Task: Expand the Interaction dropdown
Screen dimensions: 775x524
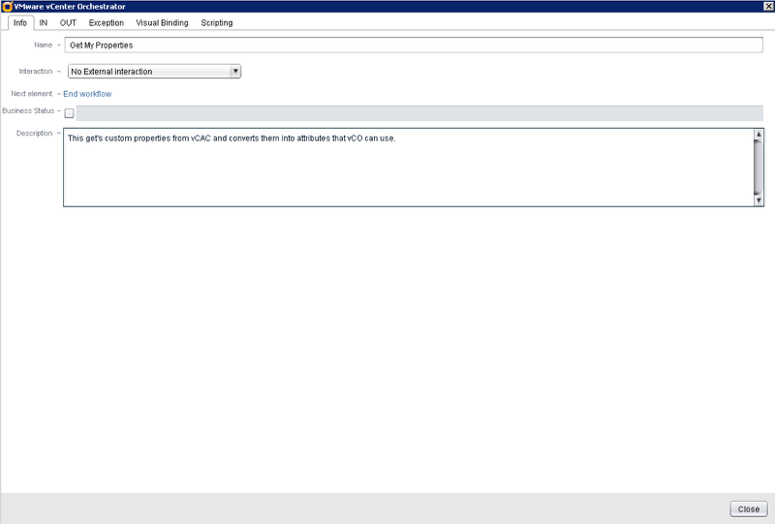Action: click(235, 71)
